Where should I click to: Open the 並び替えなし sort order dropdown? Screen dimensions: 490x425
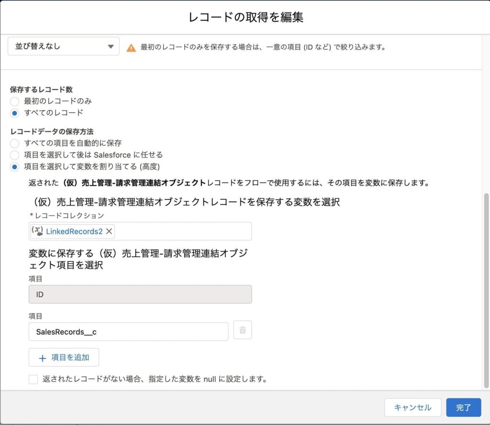point(63,46)
